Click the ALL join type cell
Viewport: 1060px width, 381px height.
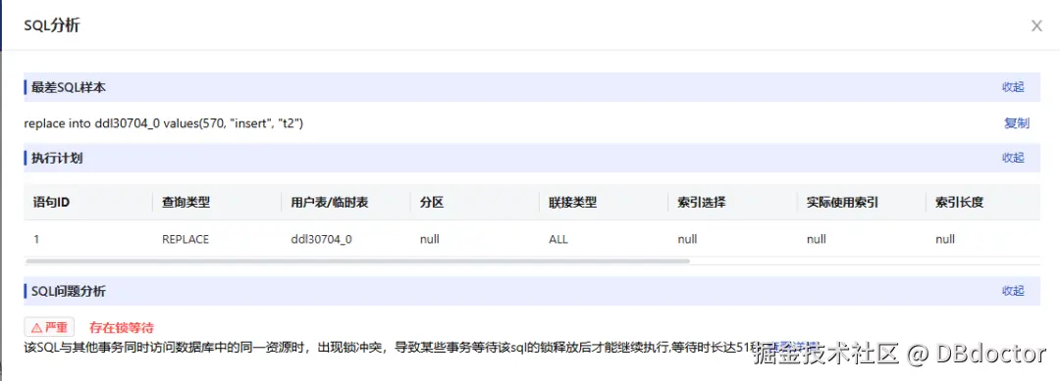558,239
